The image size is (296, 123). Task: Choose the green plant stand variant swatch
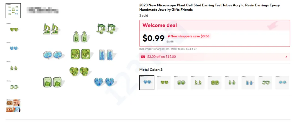265,82
